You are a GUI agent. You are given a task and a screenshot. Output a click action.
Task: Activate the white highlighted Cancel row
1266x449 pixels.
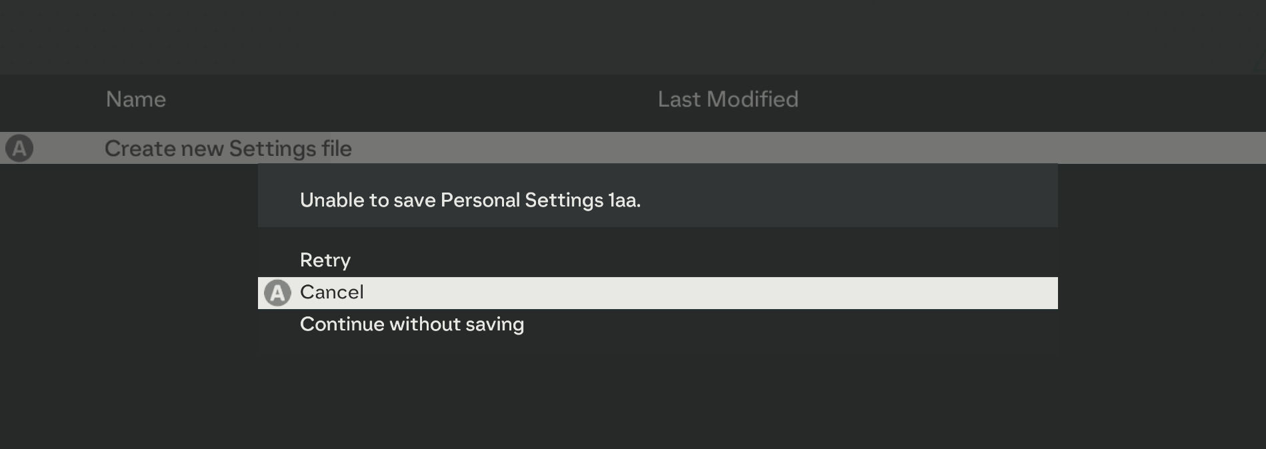click(657, 293)
